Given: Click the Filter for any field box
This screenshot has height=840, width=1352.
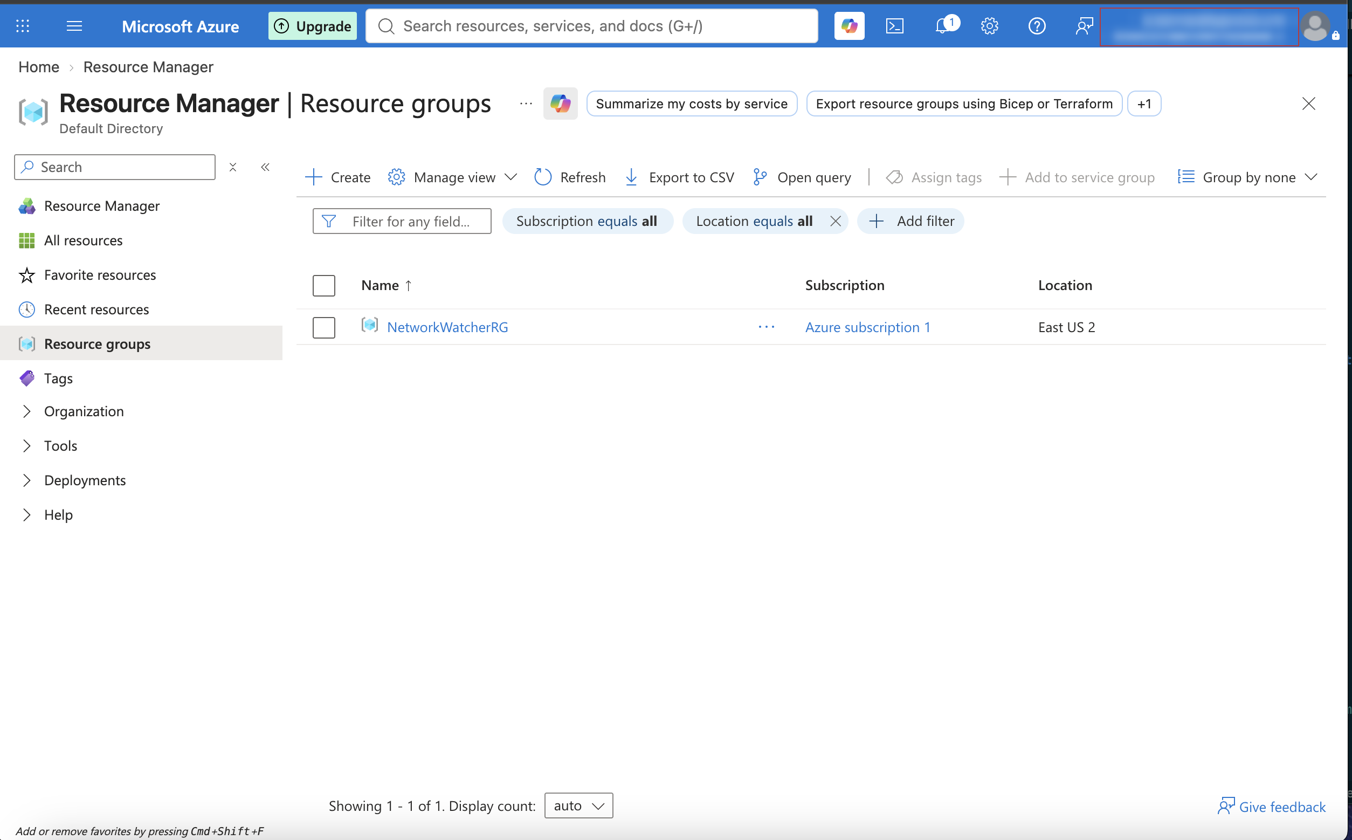Looking at the screenshot, I should [x=402, y=221].
